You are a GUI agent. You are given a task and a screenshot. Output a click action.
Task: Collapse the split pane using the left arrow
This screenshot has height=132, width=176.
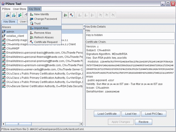coord(84,26)
